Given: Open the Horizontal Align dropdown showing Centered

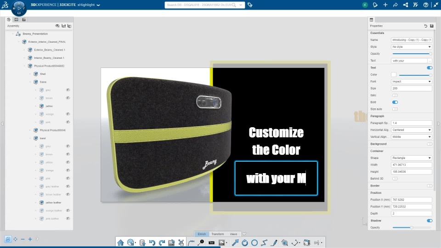Looking at the screenshot, I should tap(412, 130).
